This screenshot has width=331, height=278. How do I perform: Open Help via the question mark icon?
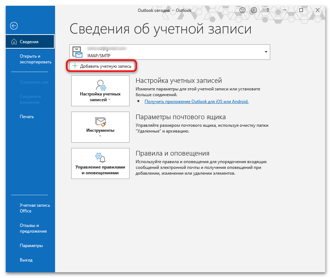(x=267, y=10)
